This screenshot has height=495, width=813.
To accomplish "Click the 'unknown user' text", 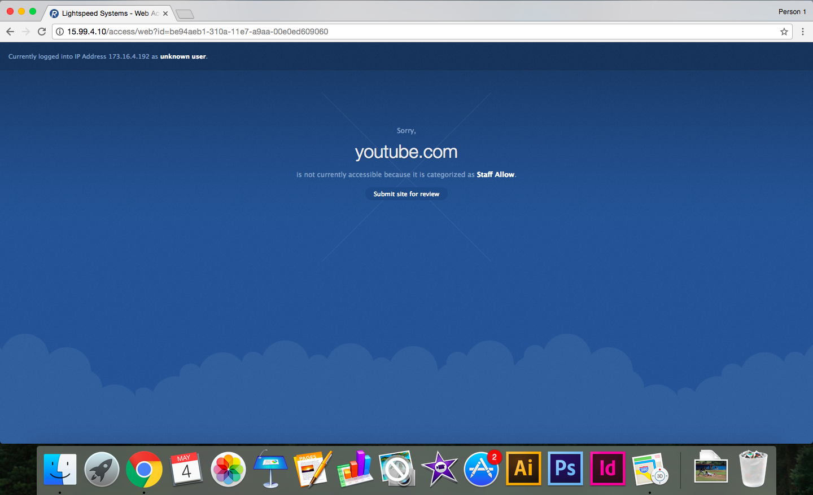I will (x=183, y=56).
